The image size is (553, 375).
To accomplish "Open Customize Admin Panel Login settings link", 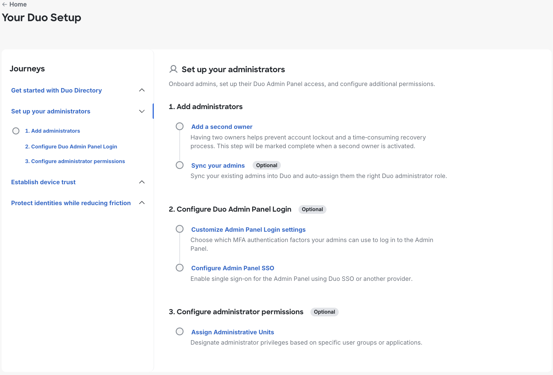I will pyautogui.click(x=249, y=230).
